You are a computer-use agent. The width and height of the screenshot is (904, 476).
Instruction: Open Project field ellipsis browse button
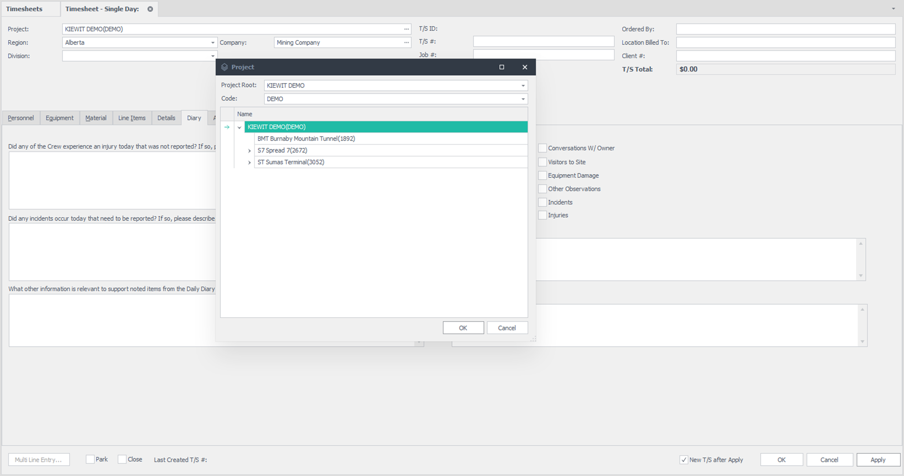(406, 29)
